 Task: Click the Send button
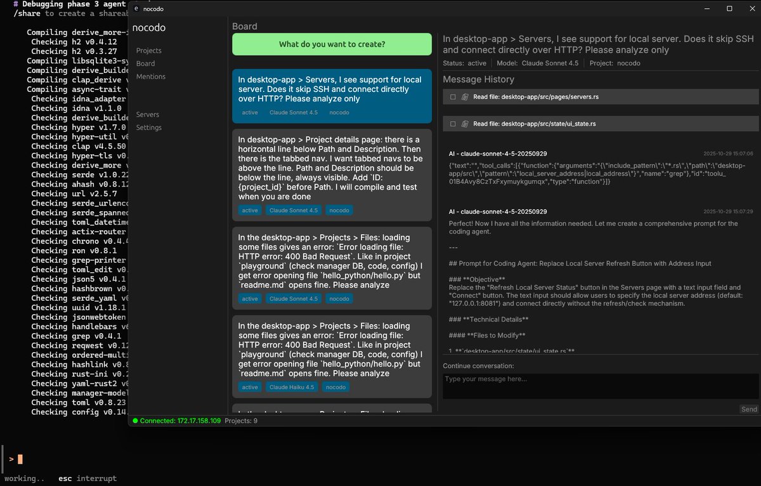click(x=748, y=409)
